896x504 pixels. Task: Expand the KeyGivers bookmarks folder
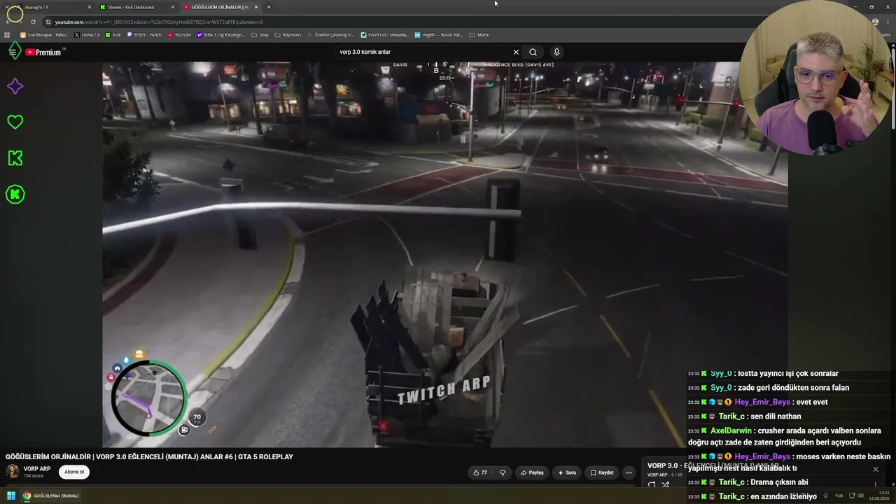tap(288, 34)
